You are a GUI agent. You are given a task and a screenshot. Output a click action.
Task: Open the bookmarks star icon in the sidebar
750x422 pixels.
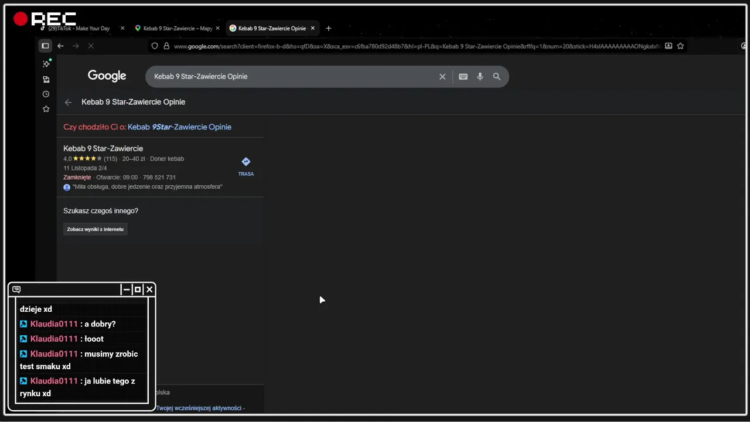46,109
